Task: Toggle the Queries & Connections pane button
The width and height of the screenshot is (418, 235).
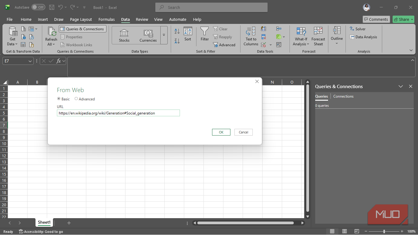Action: 83,29
